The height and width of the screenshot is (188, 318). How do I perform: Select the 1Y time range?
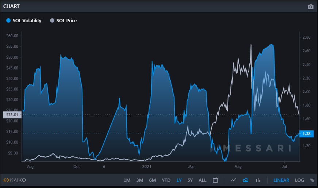tap(179, 180)
